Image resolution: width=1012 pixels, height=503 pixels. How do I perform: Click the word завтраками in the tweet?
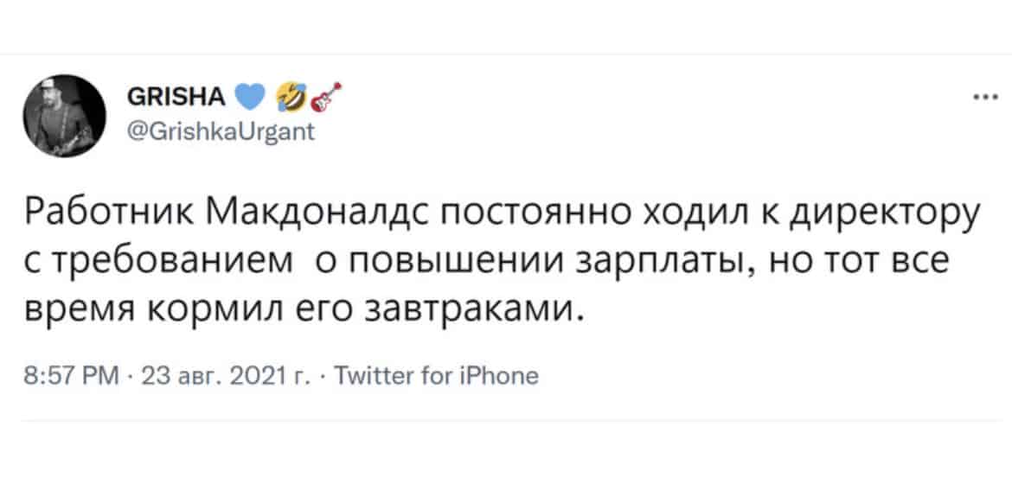(x=471, y=310)
